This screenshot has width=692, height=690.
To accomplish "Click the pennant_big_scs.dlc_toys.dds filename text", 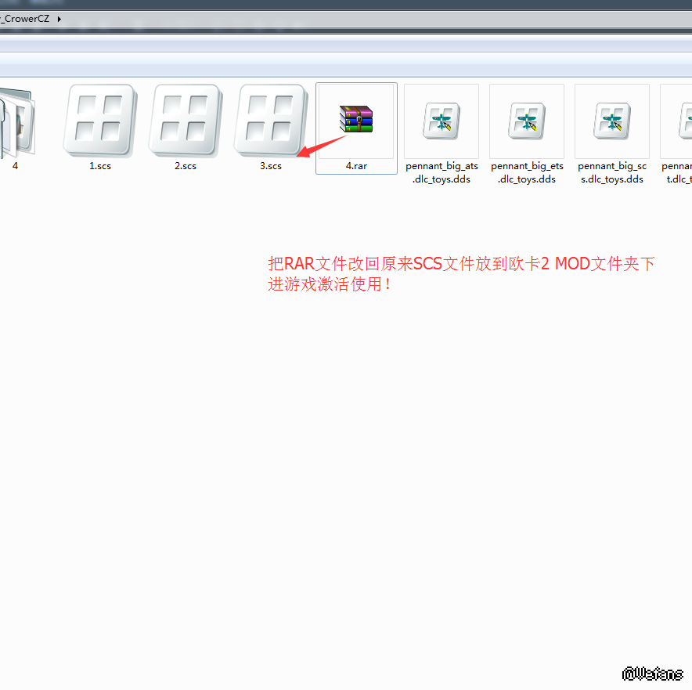I will pos(612,172).
